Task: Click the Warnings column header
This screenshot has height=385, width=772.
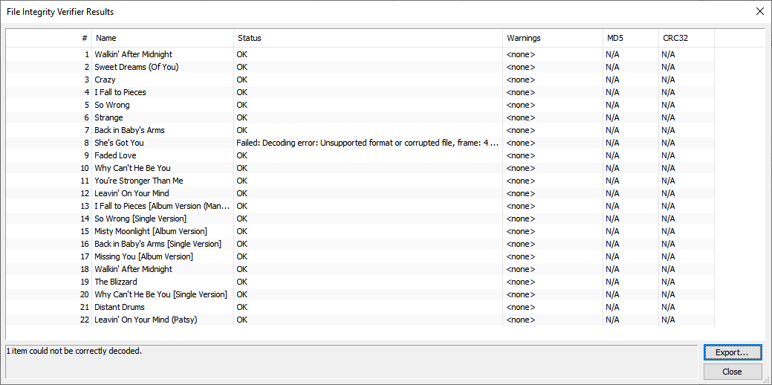Action: coord(551,38)
